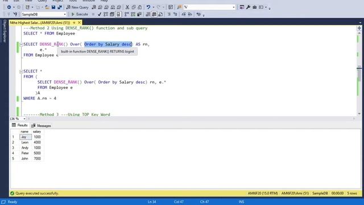This screenshot has width=364, height=205.
Task: Comment out the selected lines
Action: pyautogui.click(x=169, y=14)
